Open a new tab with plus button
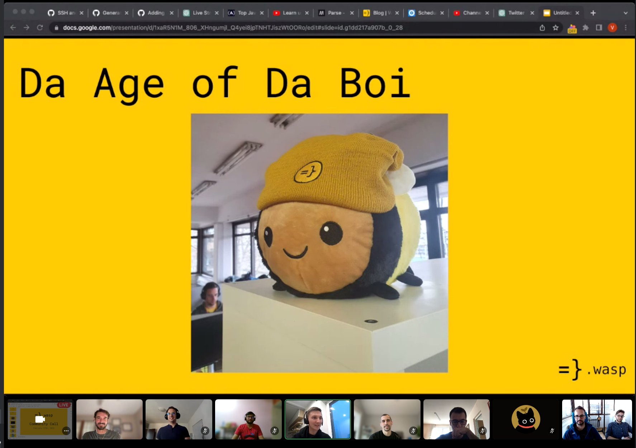Image resolution: width=636 pixels, height=448 pixels. 593,13
